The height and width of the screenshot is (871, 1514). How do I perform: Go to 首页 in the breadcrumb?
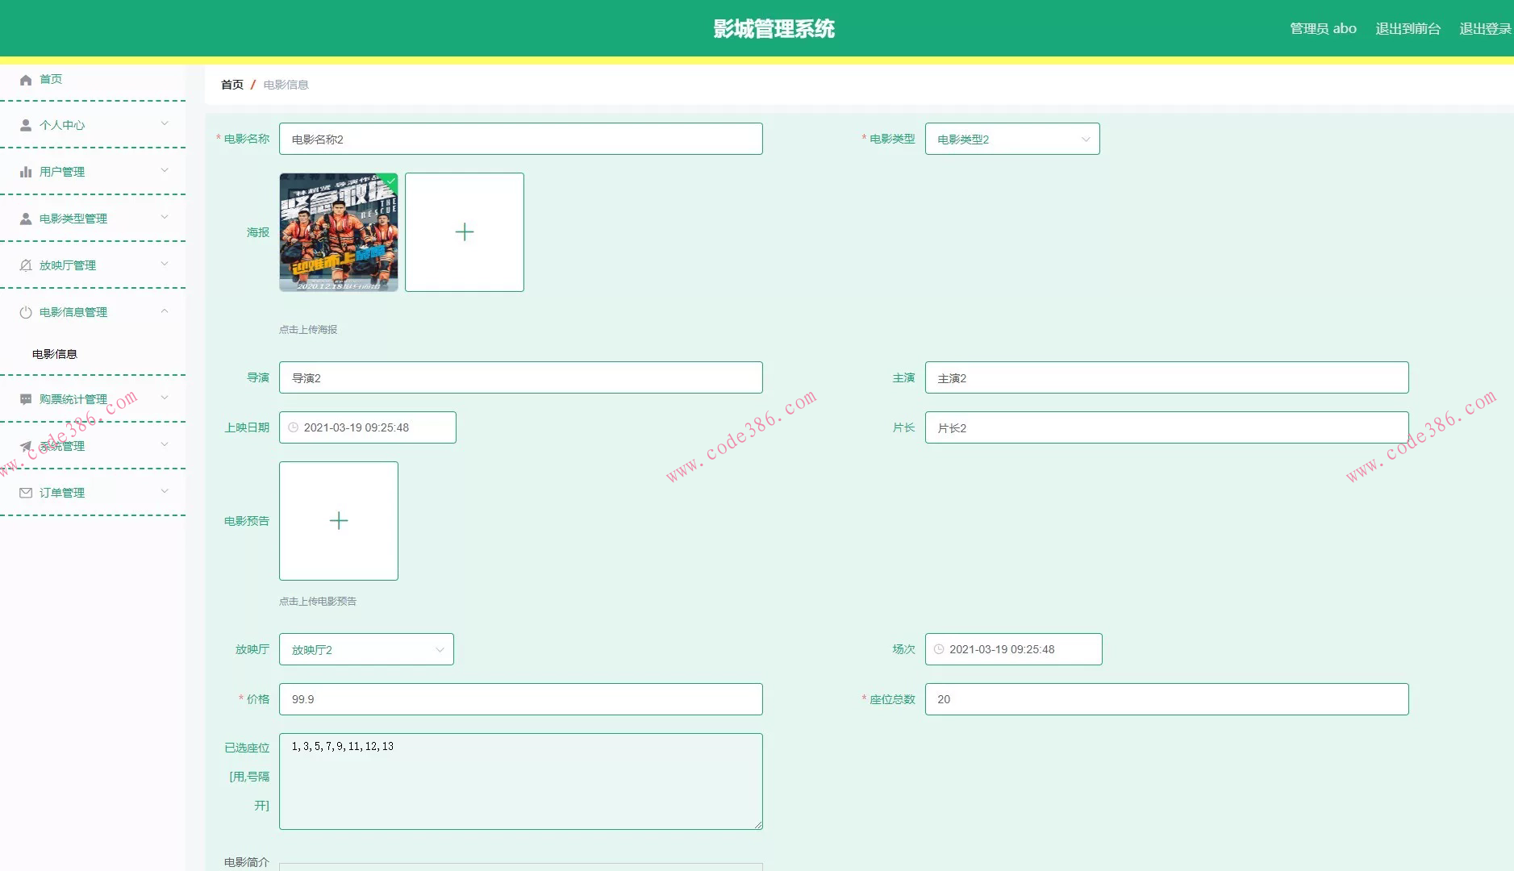231,85
